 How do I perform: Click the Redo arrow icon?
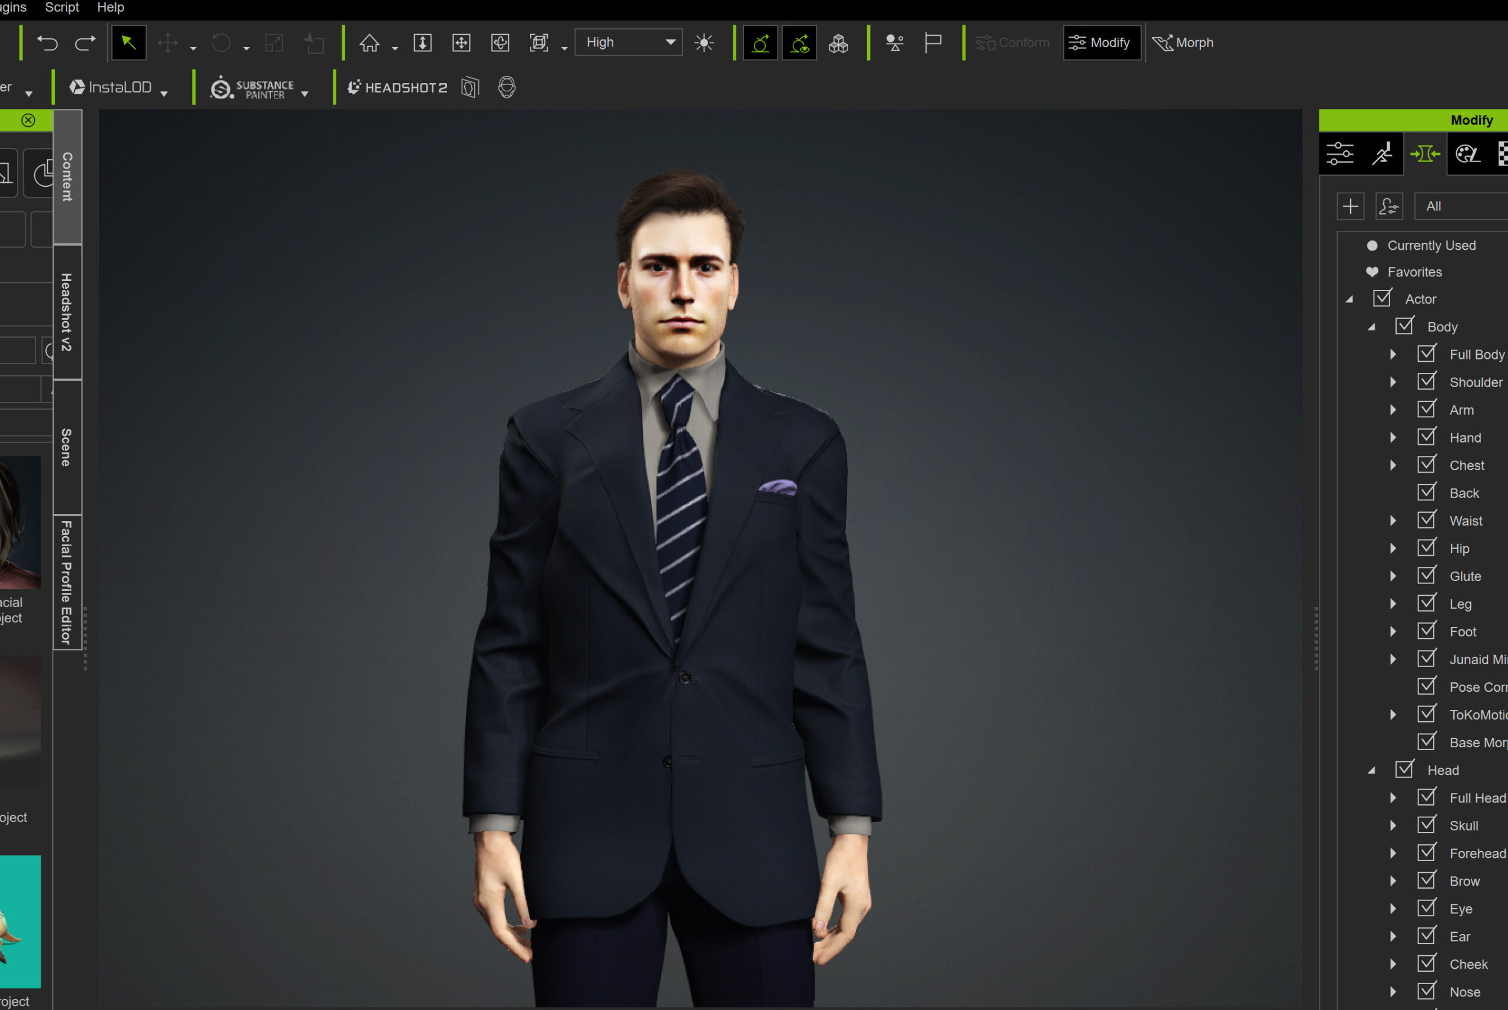(x=85, y=43)
